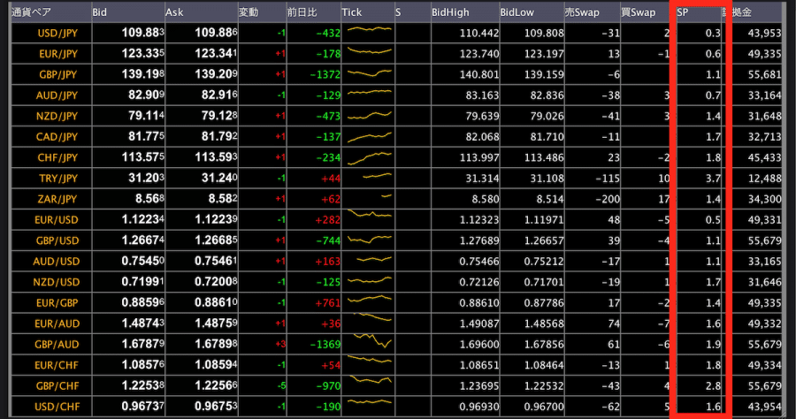Click AUD/USD bid price 0.75450
The image size is (796, 419).
(142, 262)
